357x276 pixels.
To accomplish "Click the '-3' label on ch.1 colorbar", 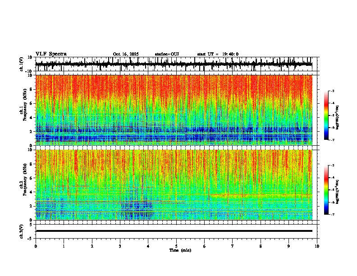I will coord(333,91).
